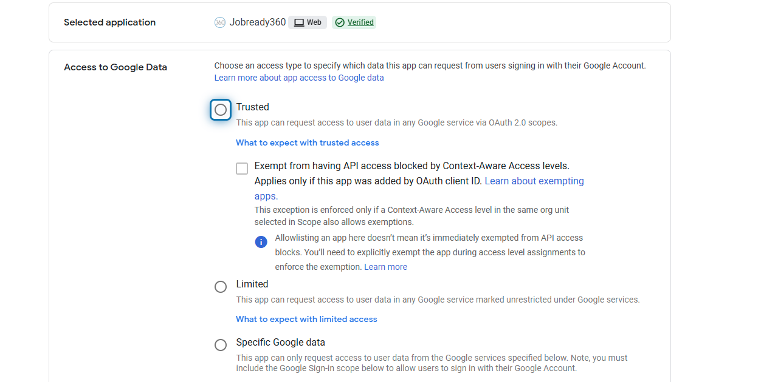Check the Exempt from API access blocked checkbox
The width and height of the screenshot is (778, 382).
pyautogui.click(x=242, y=169)
